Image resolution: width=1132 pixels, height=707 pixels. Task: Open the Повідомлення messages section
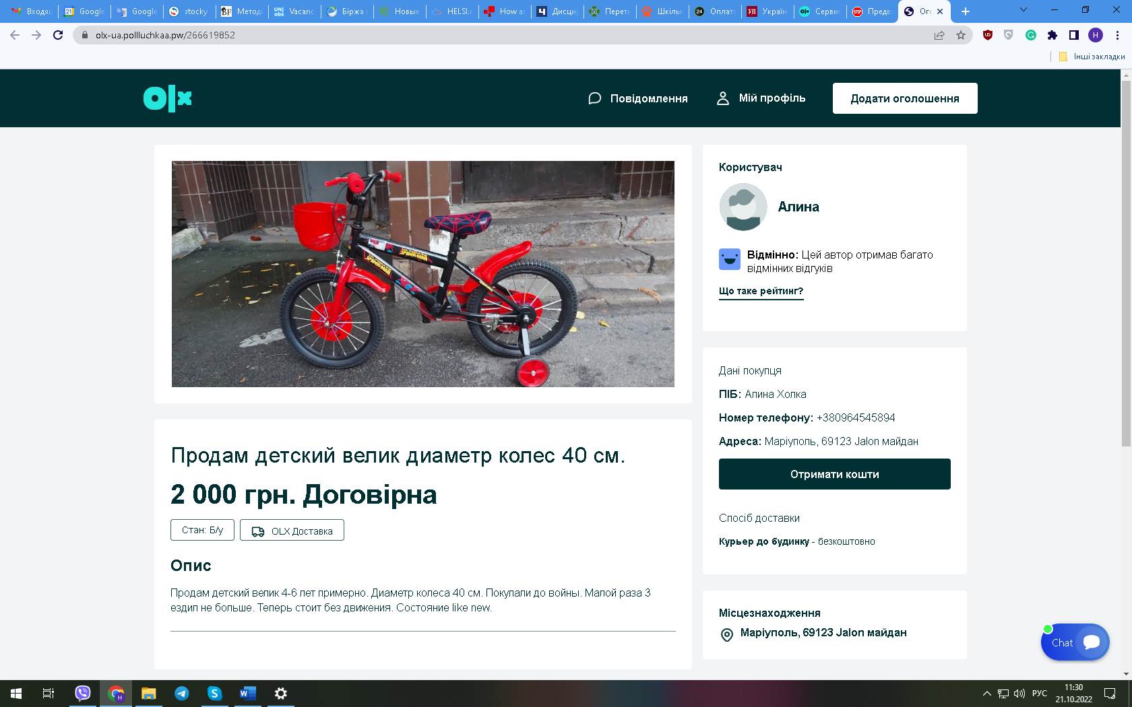(x=637, y=98)
